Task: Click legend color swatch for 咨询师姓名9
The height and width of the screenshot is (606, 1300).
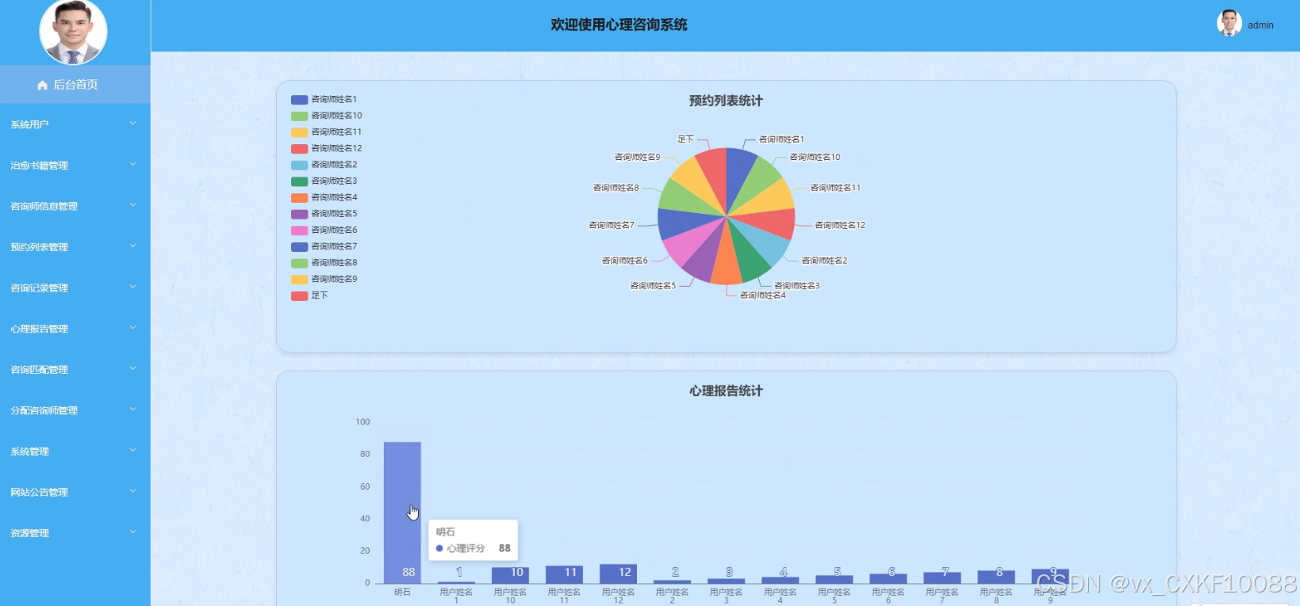Action: pos(299,279)
